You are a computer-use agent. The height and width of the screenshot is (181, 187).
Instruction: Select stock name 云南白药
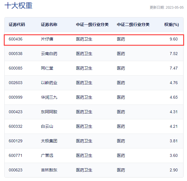point(49,54)
